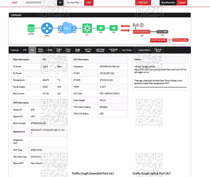The width and height of the screenshot is (210, 177).
Task: Click the Indikasi panel horizontal bar
Action: tap(160, 87)
